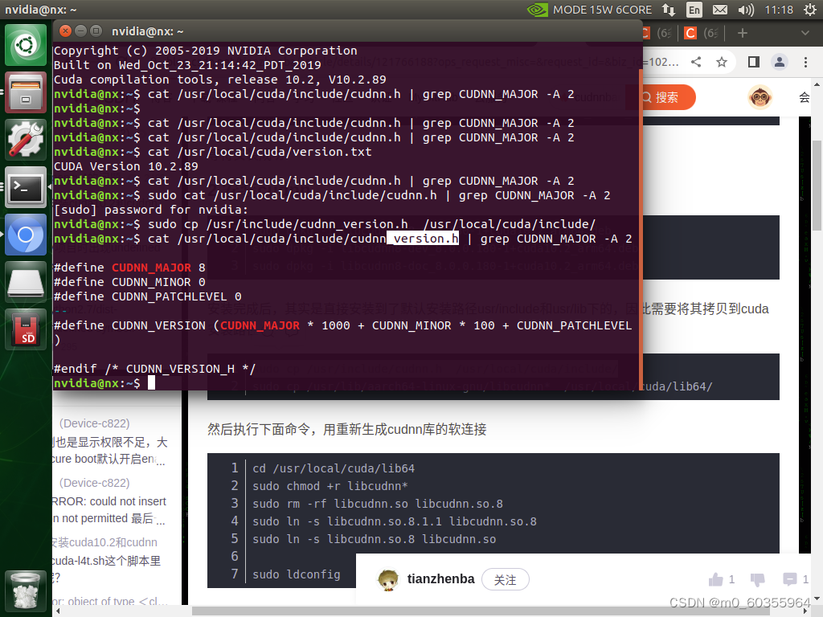Open the sound volume indicator
This screenshot has width=823, height=617.
[746, 10]
